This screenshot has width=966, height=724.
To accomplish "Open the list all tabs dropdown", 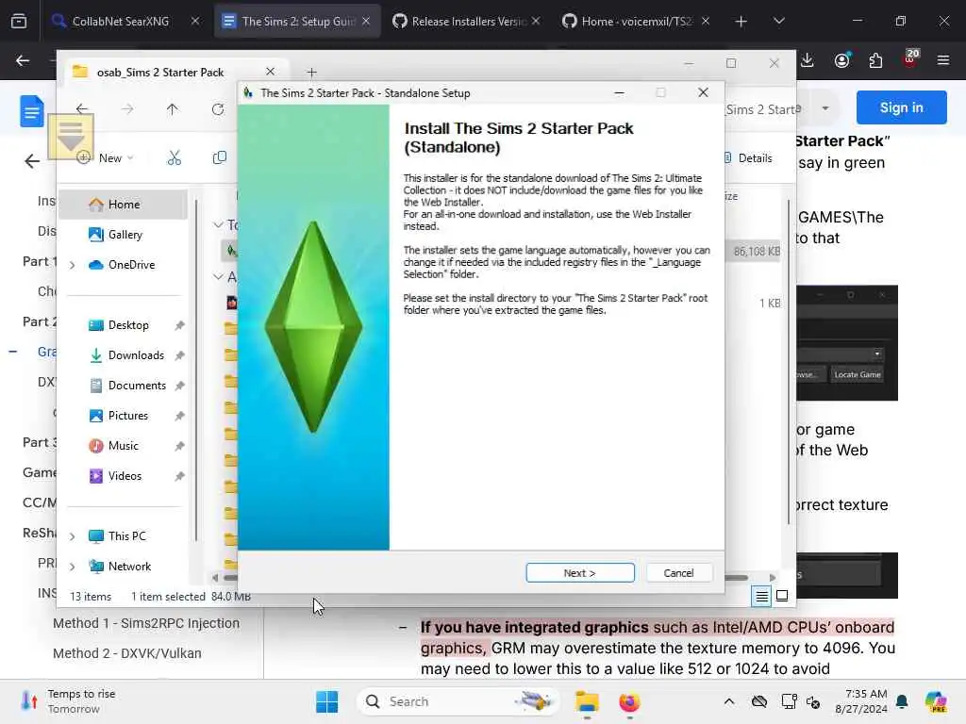I will (x=778, y=21).
